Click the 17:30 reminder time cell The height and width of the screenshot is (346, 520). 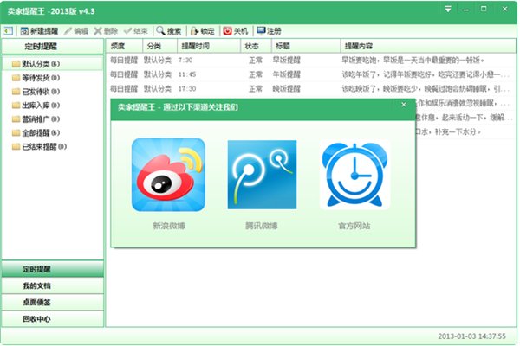tap(187, 89)
